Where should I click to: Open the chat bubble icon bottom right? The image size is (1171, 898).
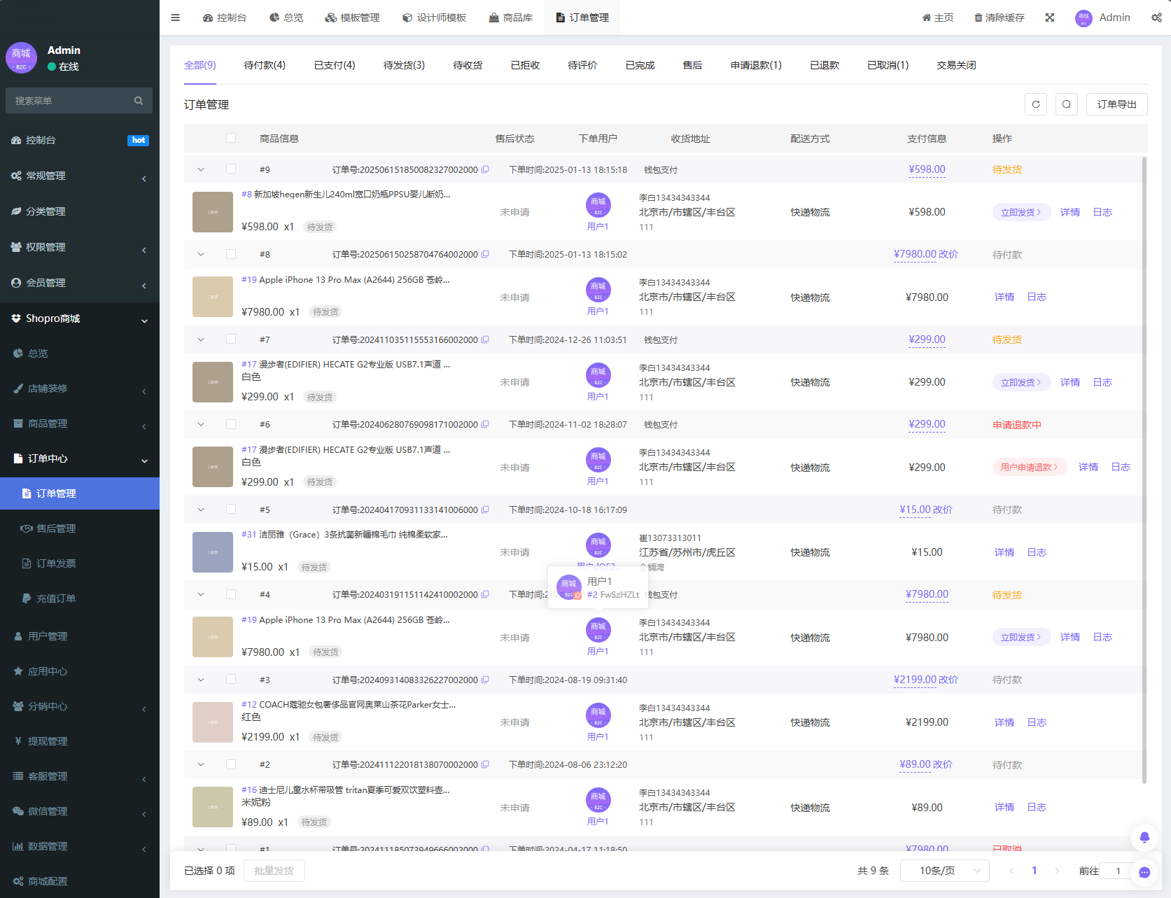[x=1144, y=873]
